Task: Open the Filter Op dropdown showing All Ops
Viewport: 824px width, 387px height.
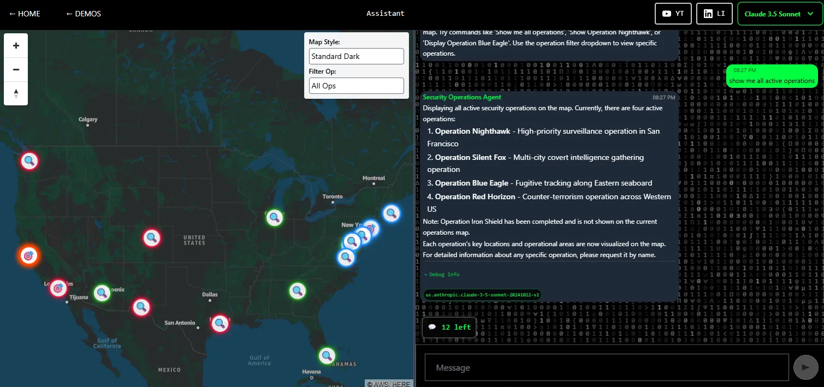Action: (x=357, y=86)
